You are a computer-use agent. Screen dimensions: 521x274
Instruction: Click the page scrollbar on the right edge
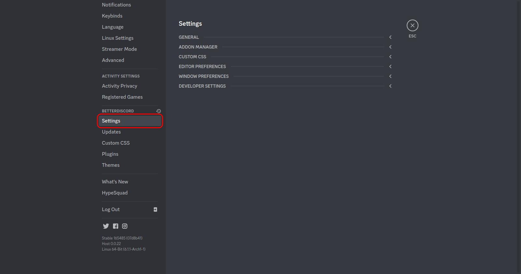point(519,137)
